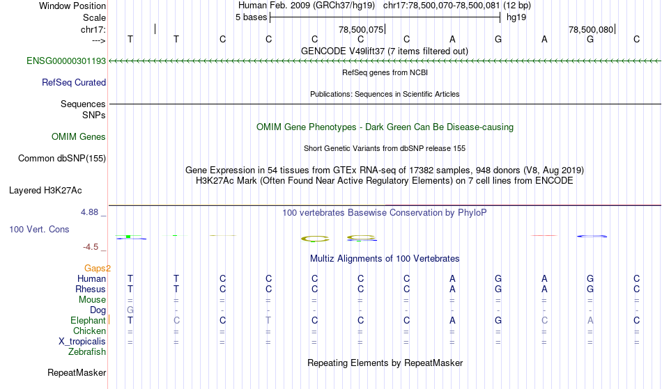The height and width of the screenshot is (389, 662).
Task: Click Multiz Alignments of 100 Vertebrates title
Action: (x=385, y=258)
